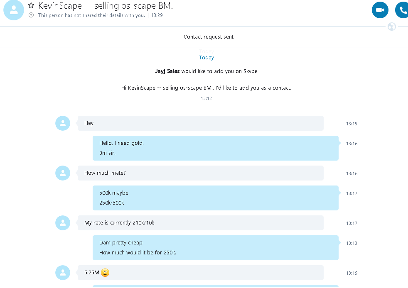Viewport: 408px width, 288px height.
Task: Start a video call with KevinScape
Action: pyautogui.click(x=380, y=10)
